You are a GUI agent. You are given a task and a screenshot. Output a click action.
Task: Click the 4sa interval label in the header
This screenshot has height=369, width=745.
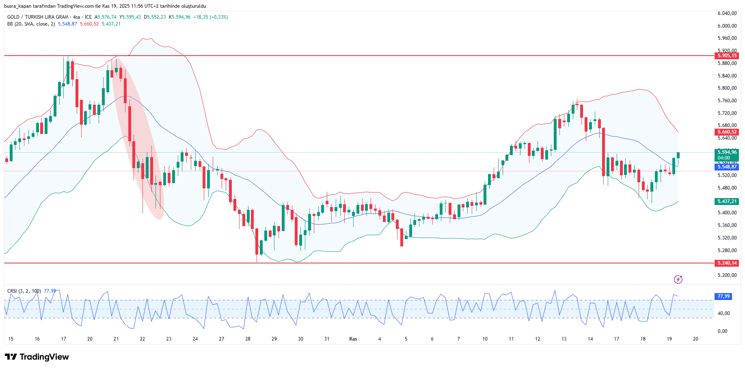[x=76, y=17]
